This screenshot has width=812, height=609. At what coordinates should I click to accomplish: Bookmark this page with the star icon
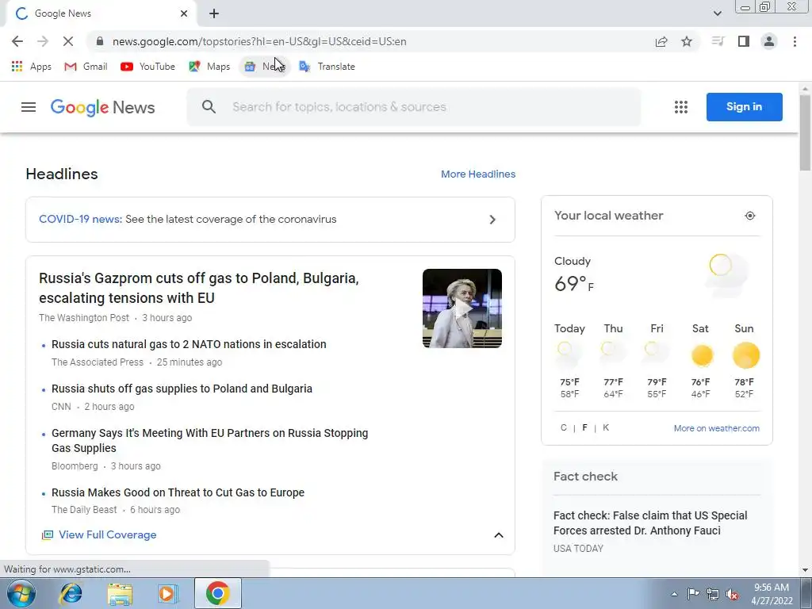click(x=687, y=41)
